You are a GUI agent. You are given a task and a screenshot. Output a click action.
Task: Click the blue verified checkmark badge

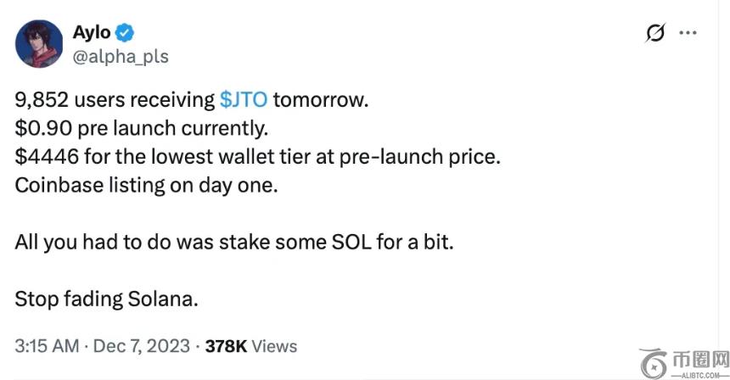126,33
